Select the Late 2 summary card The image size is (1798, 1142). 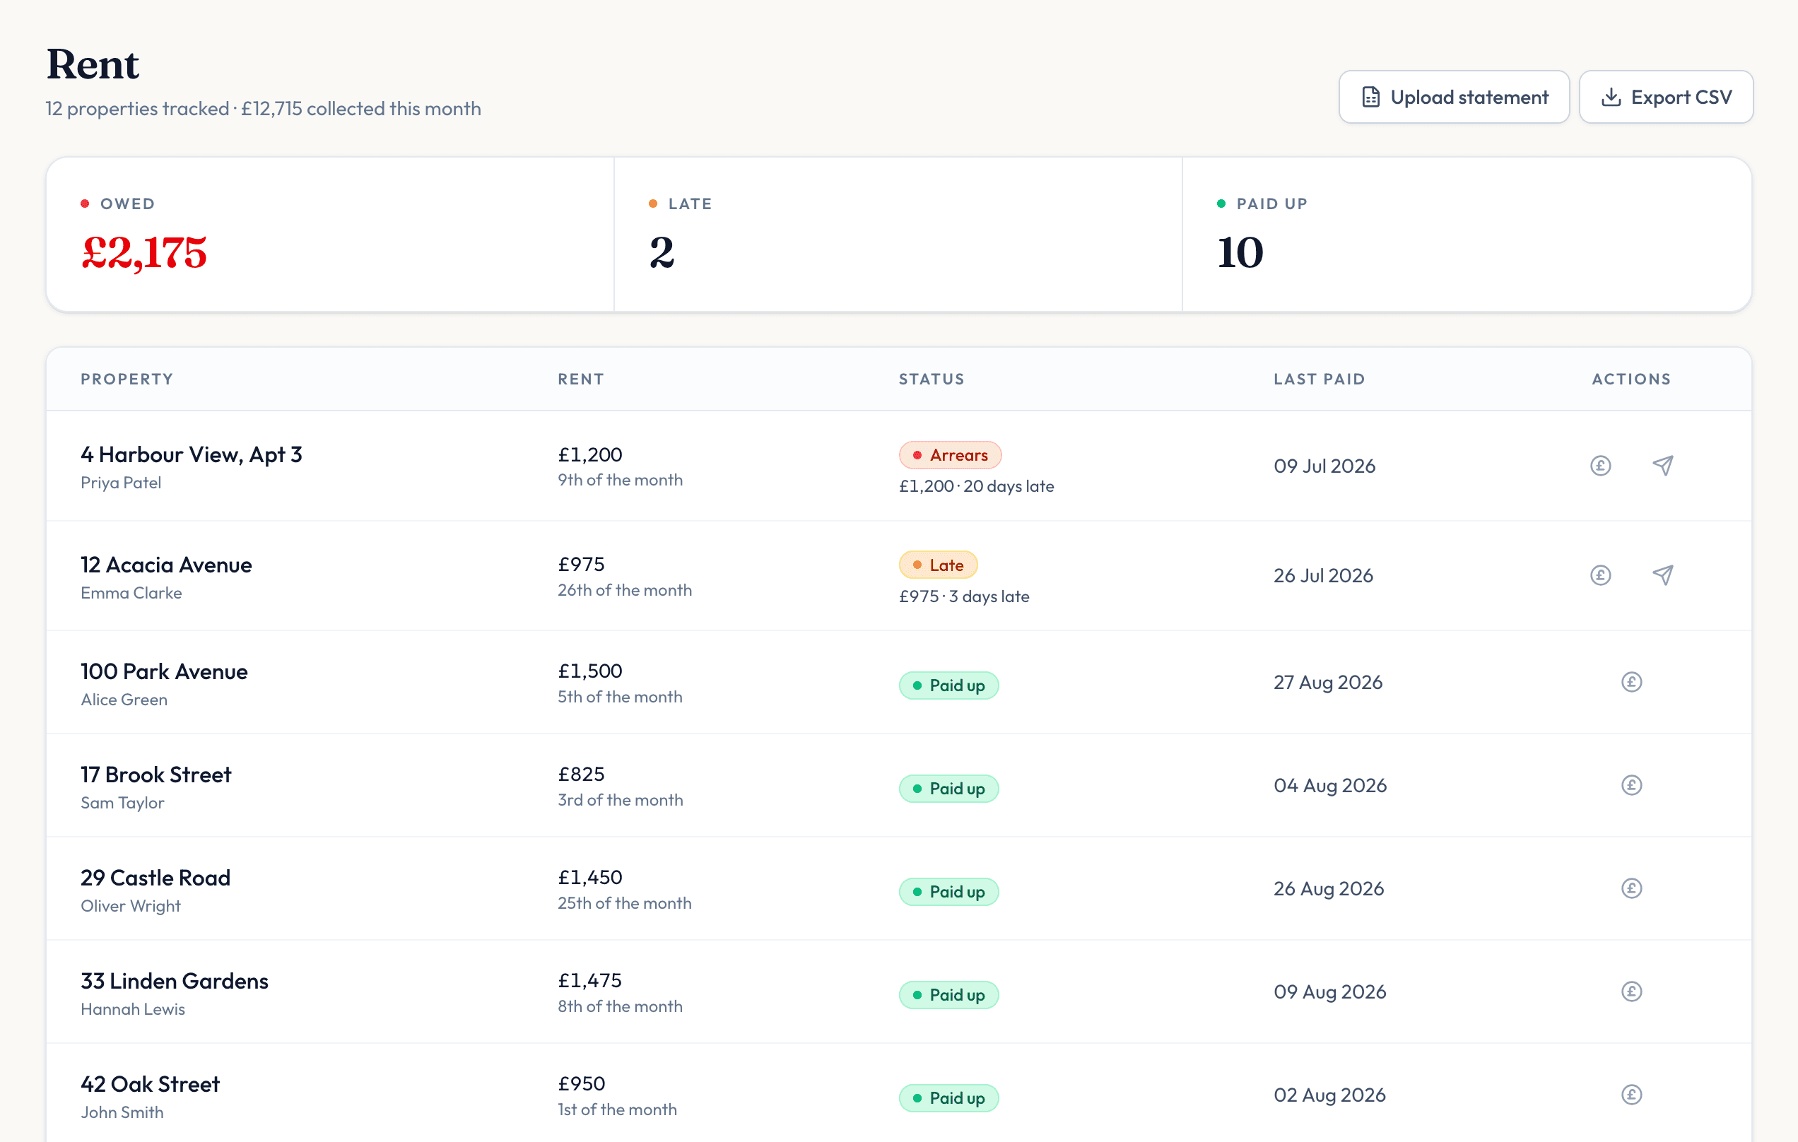(x=898, y=235)
